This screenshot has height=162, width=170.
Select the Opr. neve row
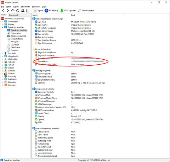[65, 22]
